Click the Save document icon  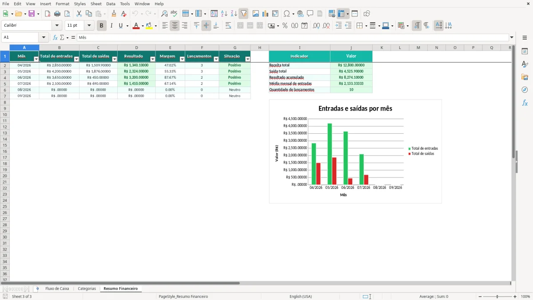click(x=32, y=14)
